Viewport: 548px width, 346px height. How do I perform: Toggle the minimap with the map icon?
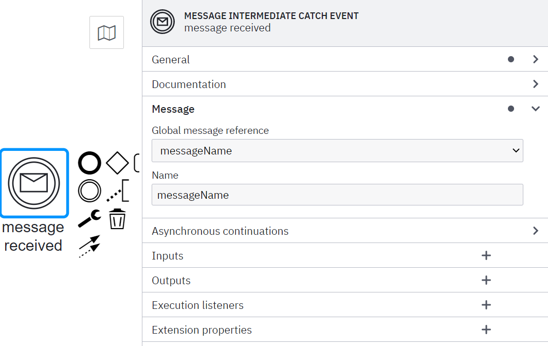pos(106,32)
